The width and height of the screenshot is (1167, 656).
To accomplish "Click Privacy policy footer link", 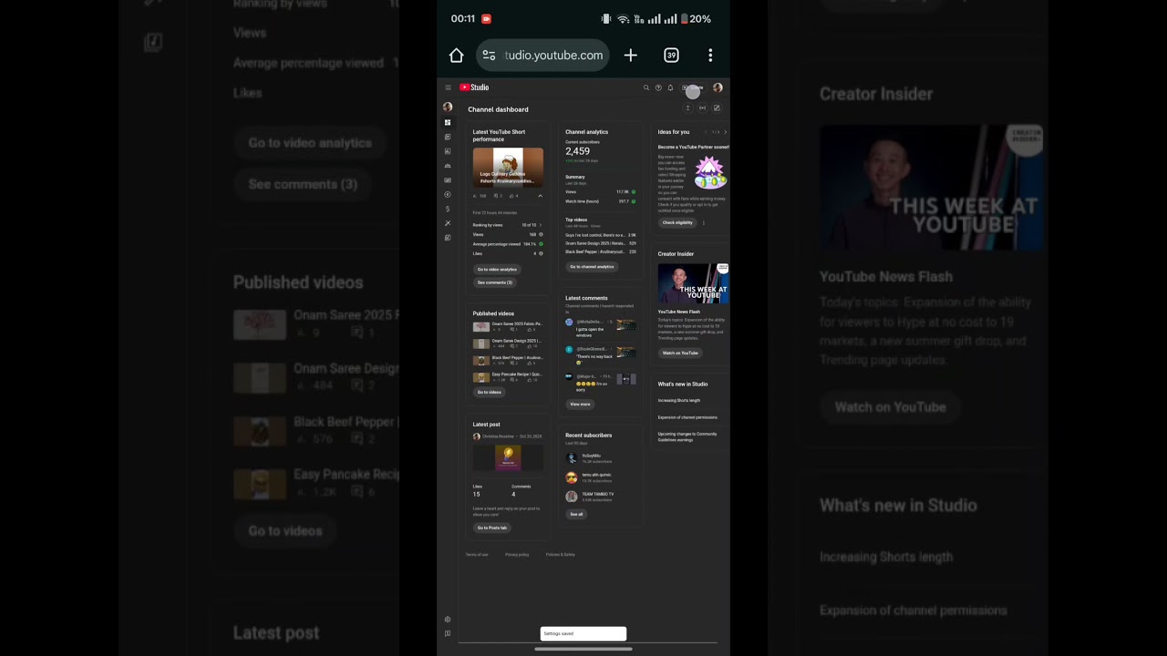I will [x=517, y=554].
